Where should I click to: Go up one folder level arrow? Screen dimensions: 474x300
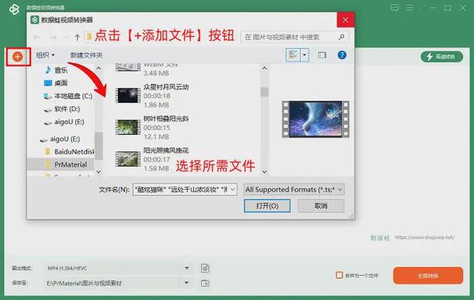[x=77, y=37]
